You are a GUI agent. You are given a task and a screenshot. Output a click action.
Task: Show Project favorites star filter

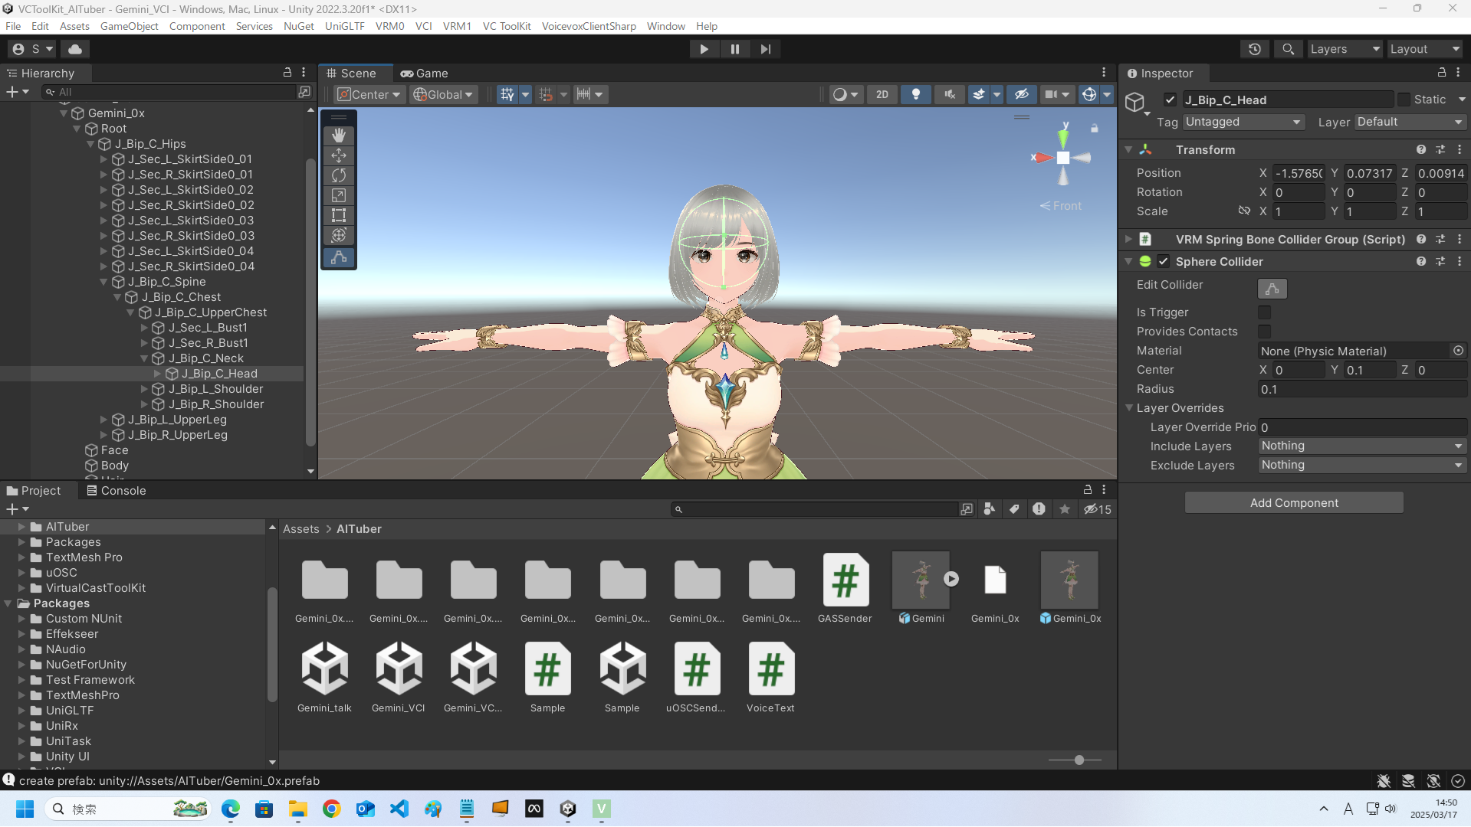pyautogui.click(x=1065, y=509)
